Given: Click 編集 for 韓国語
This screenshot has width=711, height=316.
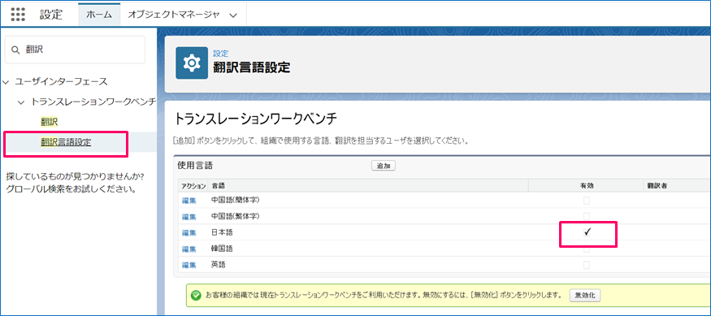Looking at the screenshot, I should point(189,249).
